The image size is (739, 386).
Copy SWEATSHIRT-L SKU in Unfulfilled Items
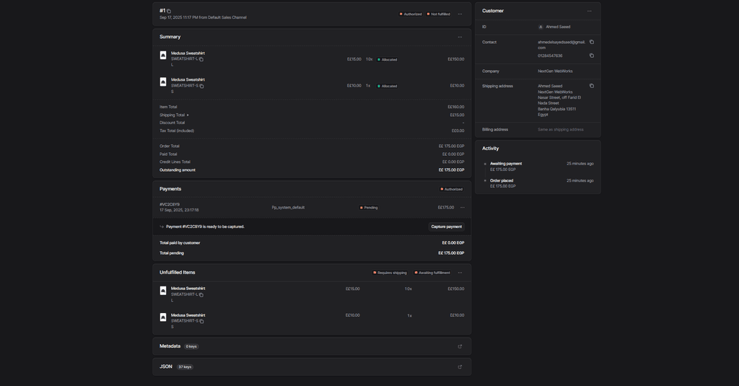click(x=201, y=294)
